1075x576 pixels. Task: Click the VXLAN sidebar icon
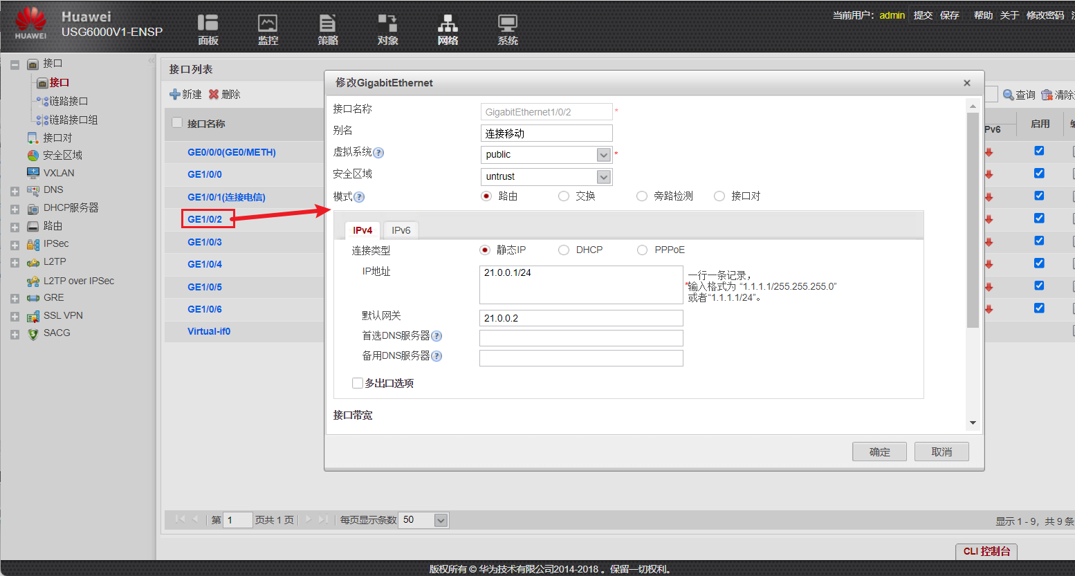(x=33, y=173)
